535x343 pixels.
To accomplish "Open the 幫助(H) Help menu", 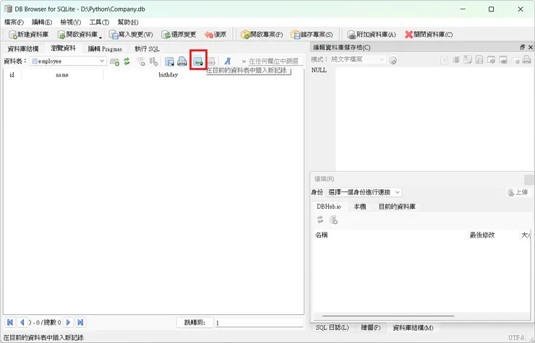I will tap(128, 22).
